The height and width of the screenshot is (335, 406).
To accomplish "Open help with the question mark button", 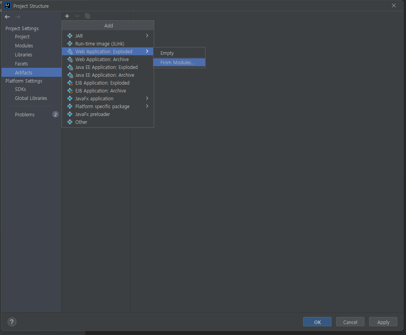I will [12, 322].
